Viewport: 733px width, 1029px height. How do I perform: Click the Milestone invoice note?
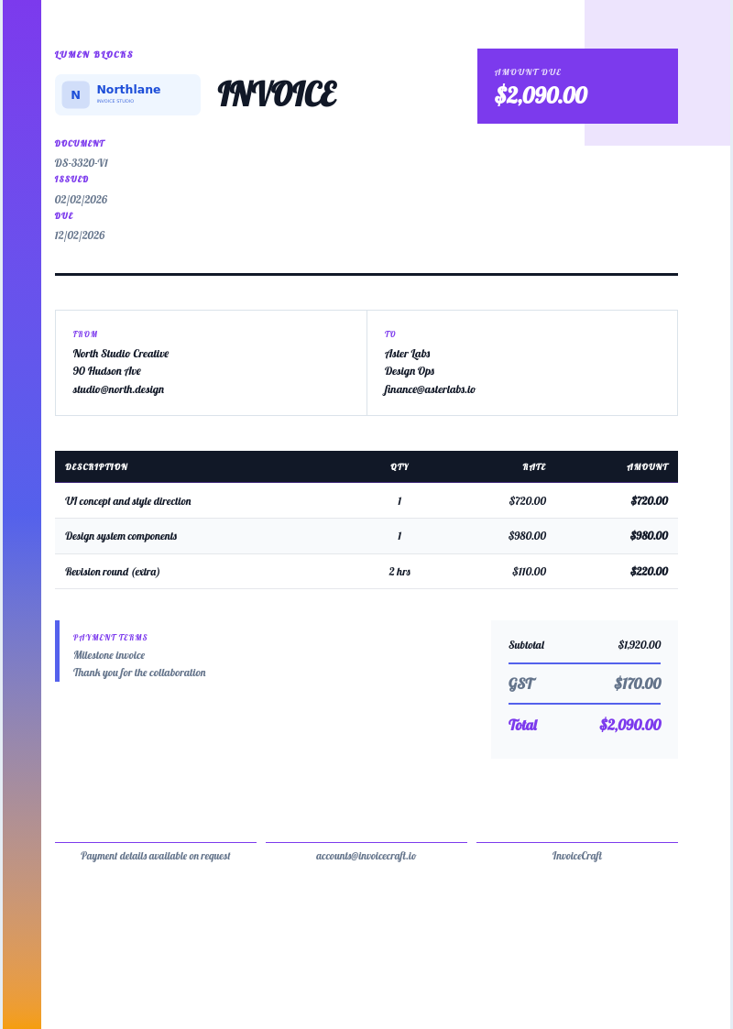pyautogui.click(x=109, y=655)
